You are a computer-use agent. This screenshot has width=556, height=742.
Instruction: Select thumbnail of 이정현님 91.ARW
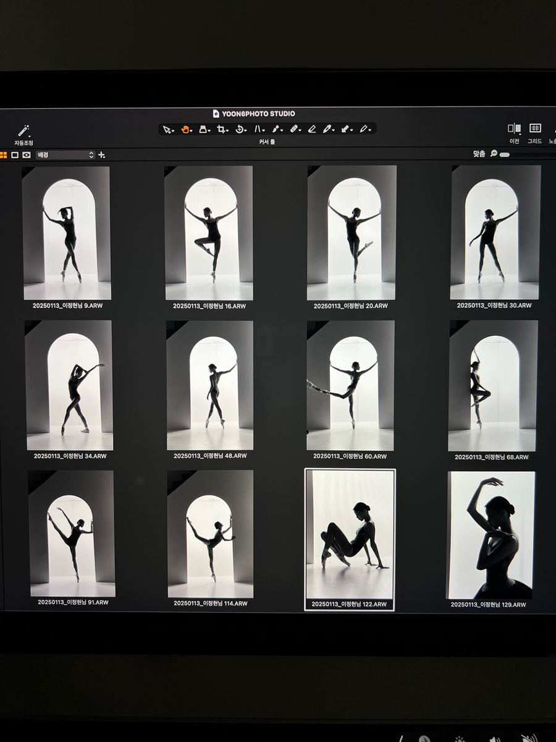coord(72,534)
